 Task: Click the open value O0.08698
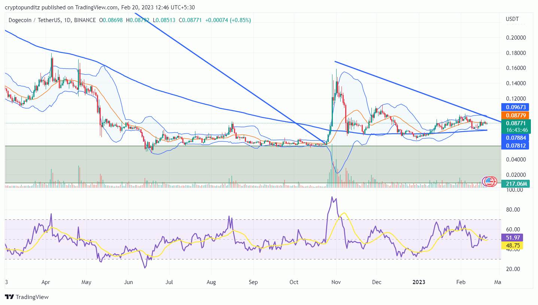point(111,20)
